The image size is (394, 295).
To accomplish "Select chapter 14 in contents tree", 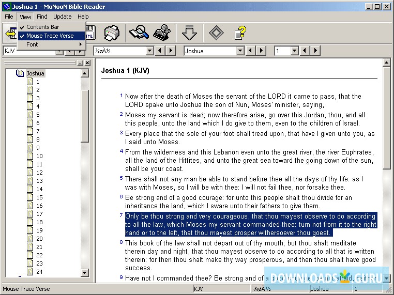I will 39,189.
